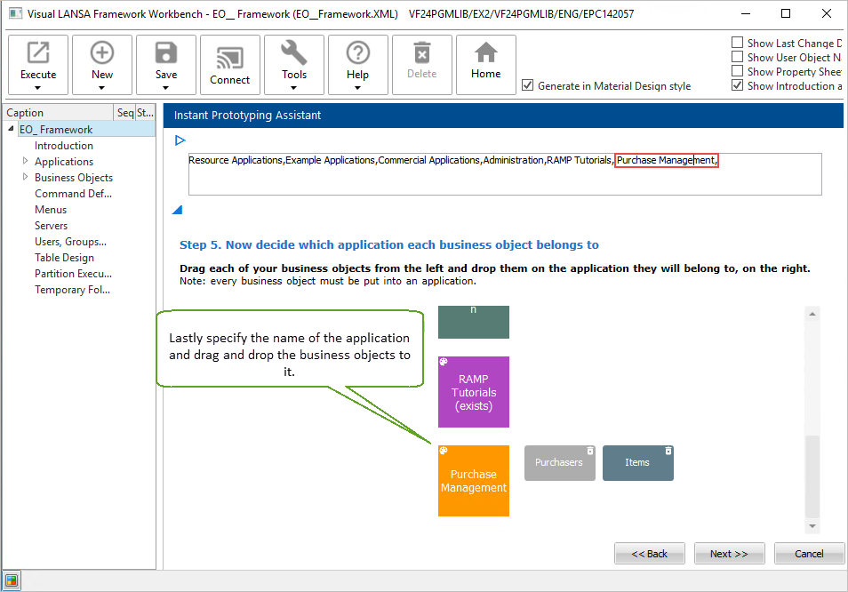Click the Delete trash icon
The image size is (848, 592).
coord(422,53)
